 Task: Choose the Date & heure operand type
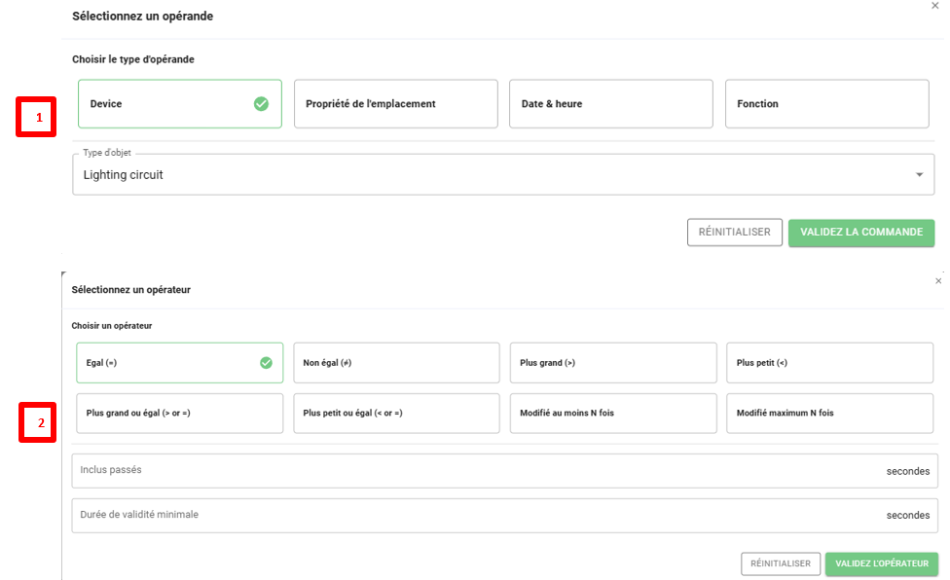(610, 104)
